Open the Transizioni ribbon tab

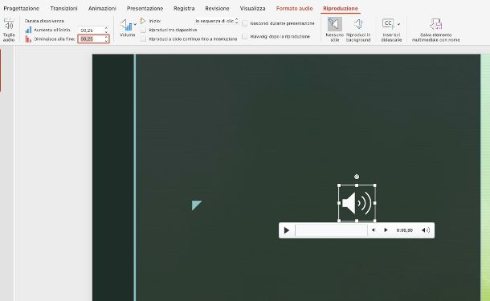[63, 9]
